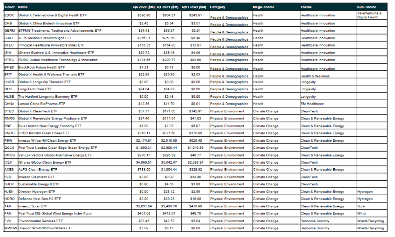
Task: Select the Health & Wellness theme cell
Action: pyautogui.click(x=315, y=76)
